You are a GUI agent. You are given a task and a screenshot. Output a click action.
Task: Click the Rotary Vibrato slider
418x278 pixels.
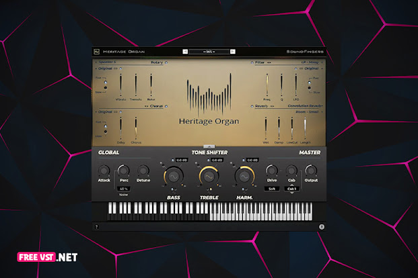120,85
